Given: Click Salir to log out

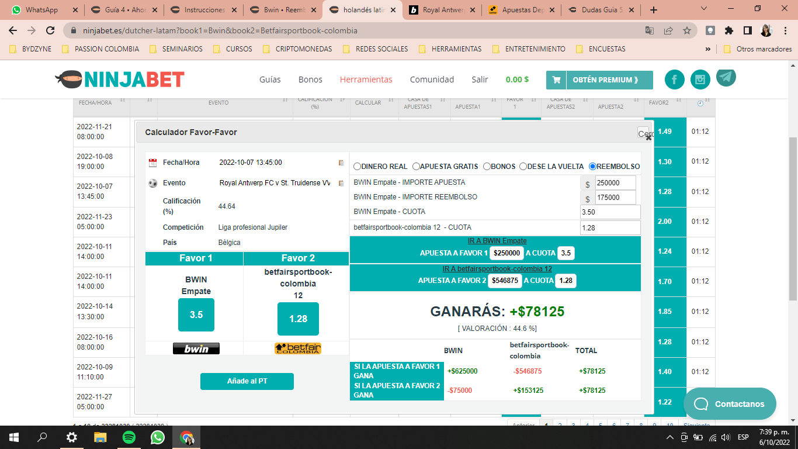Looking at the screenshot, I should 480,80.
